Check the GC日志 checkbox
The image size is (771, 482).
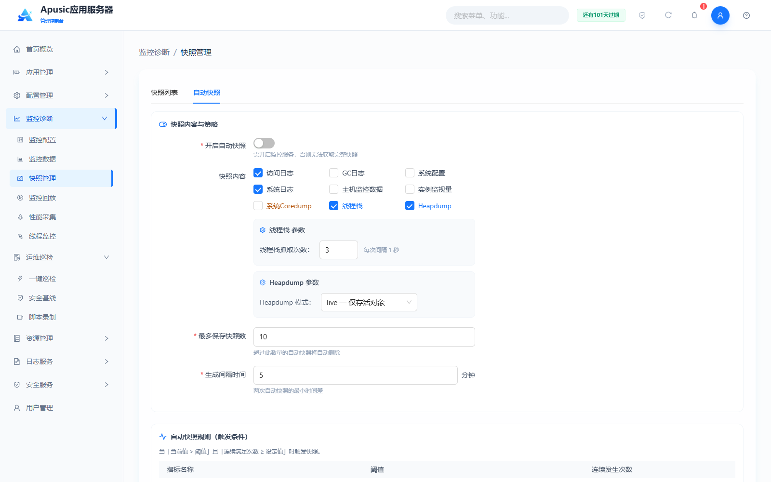point(333,173)
